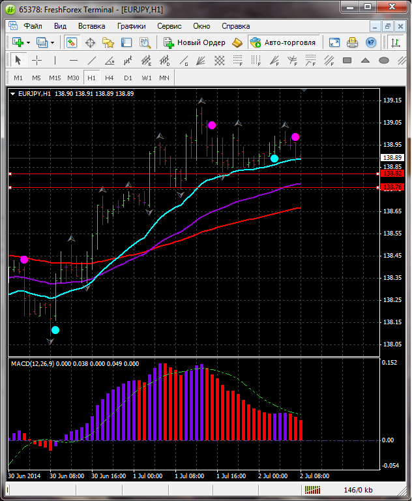The width and height of the screenshot is (412, 501).
Task: Open the Data Window crosshair-circle icon
Action: [90, 42]
